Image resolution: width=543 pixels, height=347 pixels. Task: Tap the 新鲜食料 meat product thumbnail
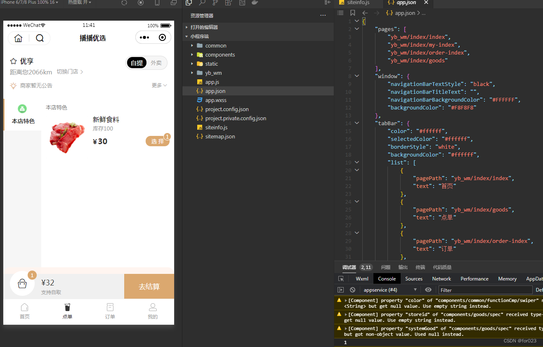[67, 137]
